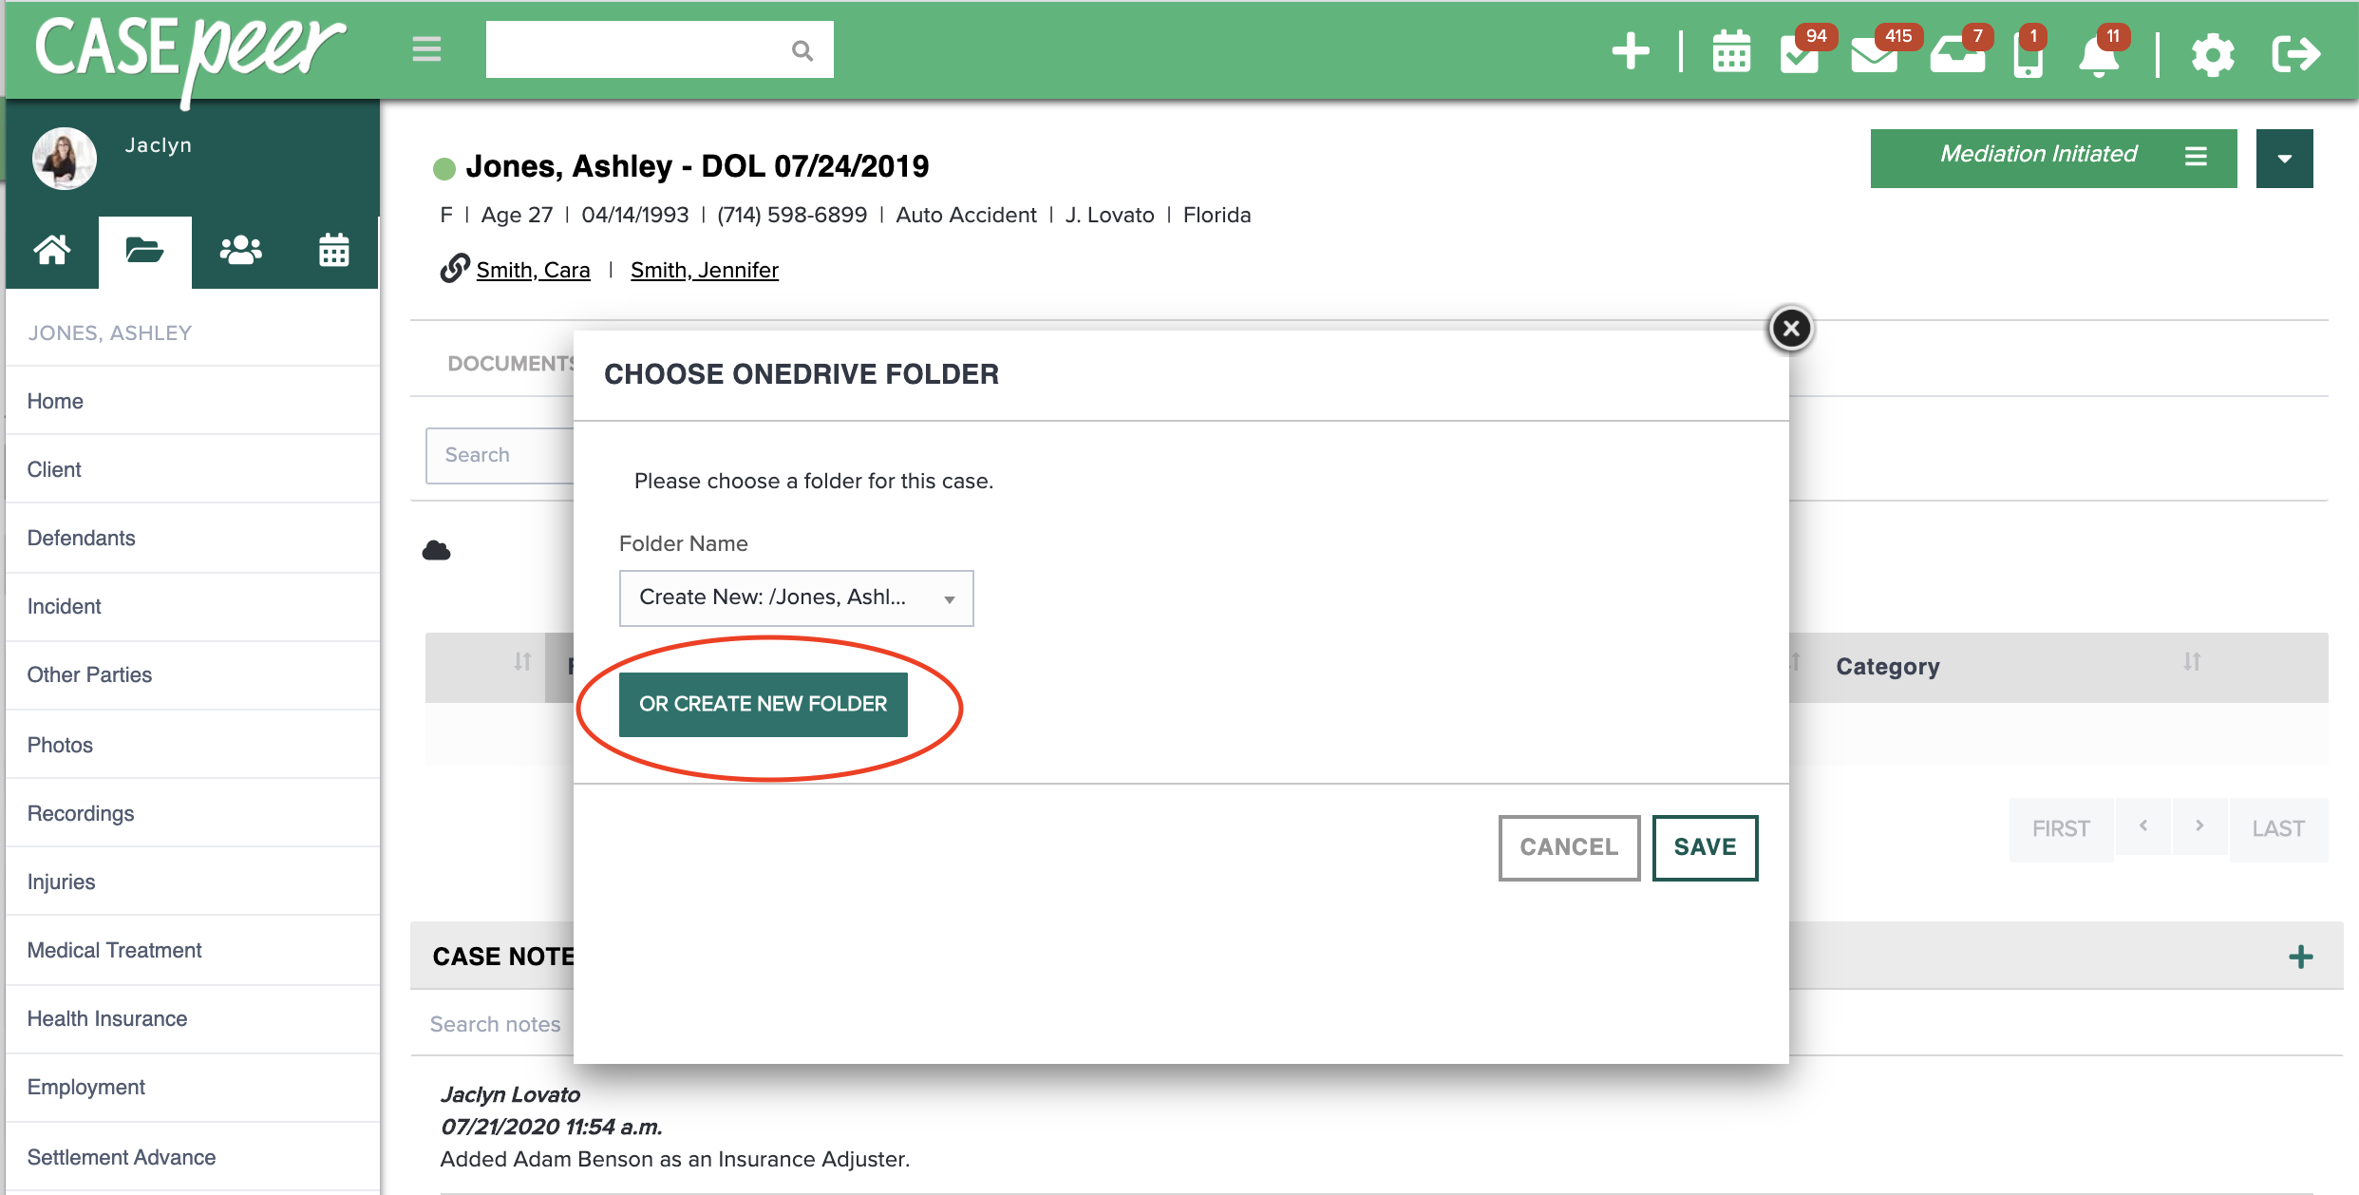The image size is (2359, 1195).
Task: Open the settings gear icon
Action: (2214, 54)
